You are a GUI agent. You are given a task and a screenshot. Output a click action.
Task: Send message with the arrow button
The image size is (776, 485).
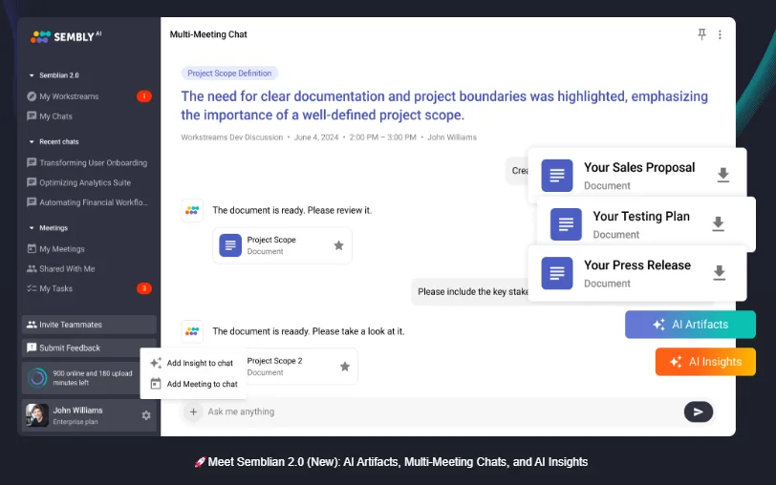click(699, 411)
